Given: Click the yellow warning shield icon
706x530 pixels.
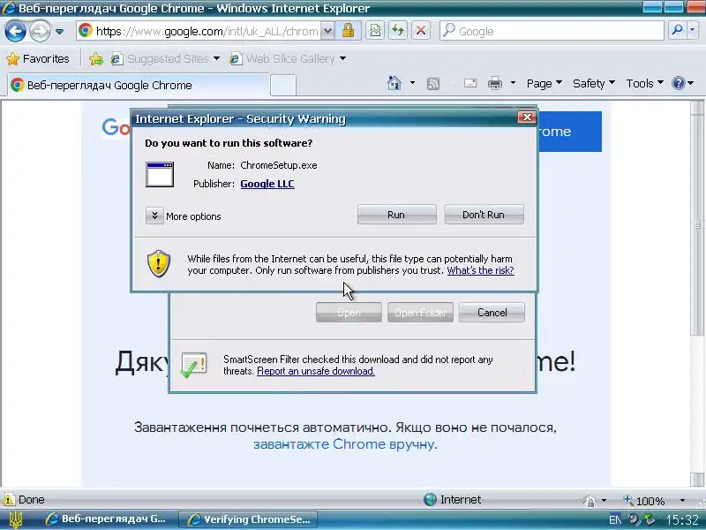Looking at the screenshot, I should (159, 263).
